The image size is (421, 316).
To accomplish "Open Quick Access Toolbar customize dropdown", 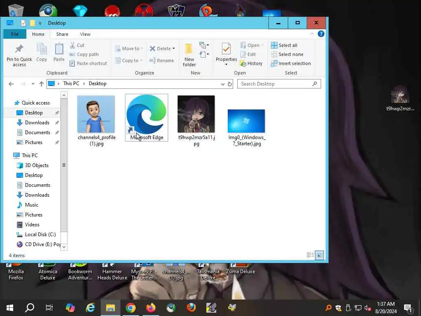I will point(40,23).
